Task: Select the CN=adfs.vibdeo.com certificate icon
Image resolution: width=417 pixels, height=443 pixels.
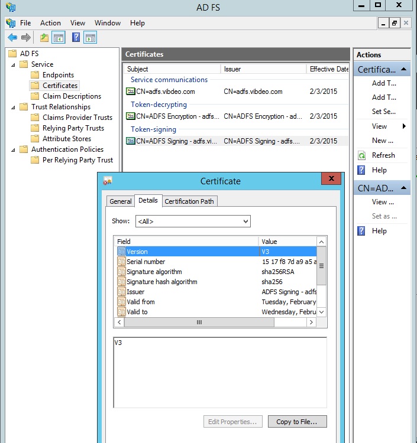Action: [131, 92]
